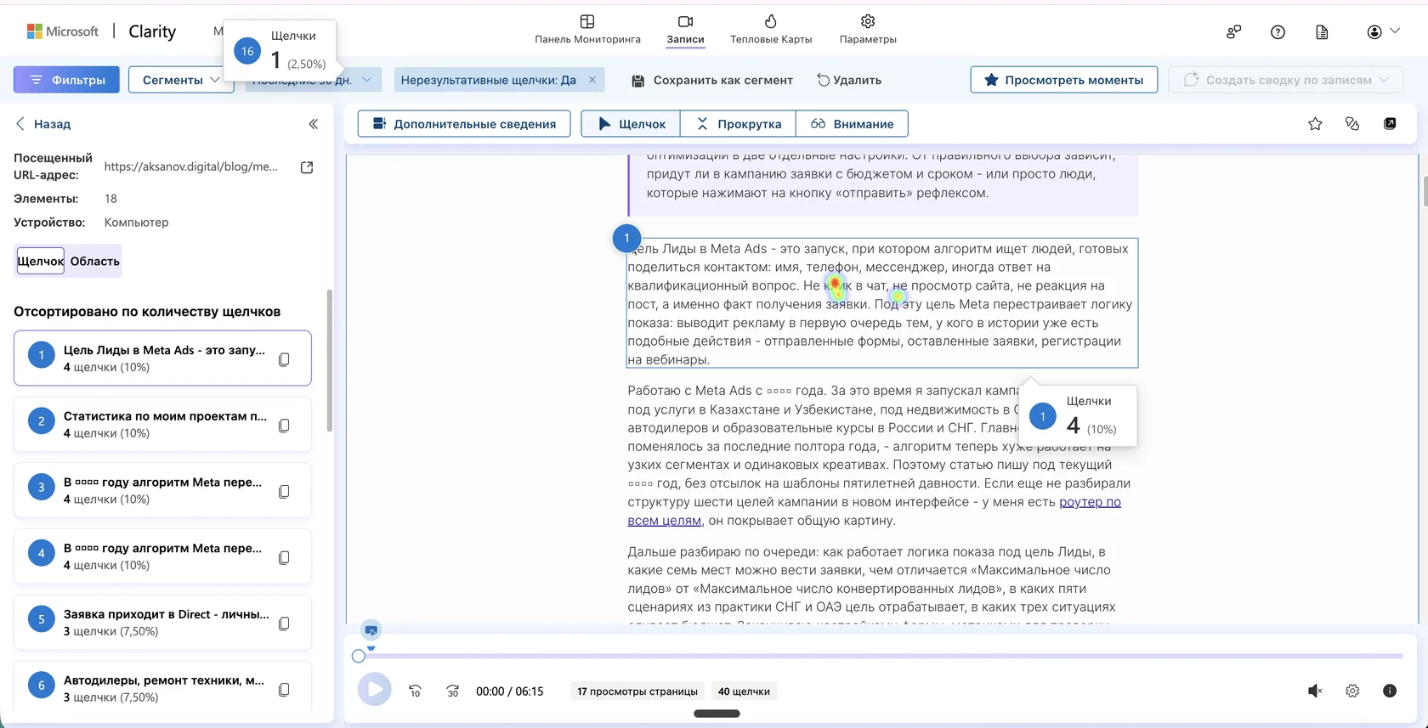
Task: Copy element 3 selector icon
Action: pos(284,492)
